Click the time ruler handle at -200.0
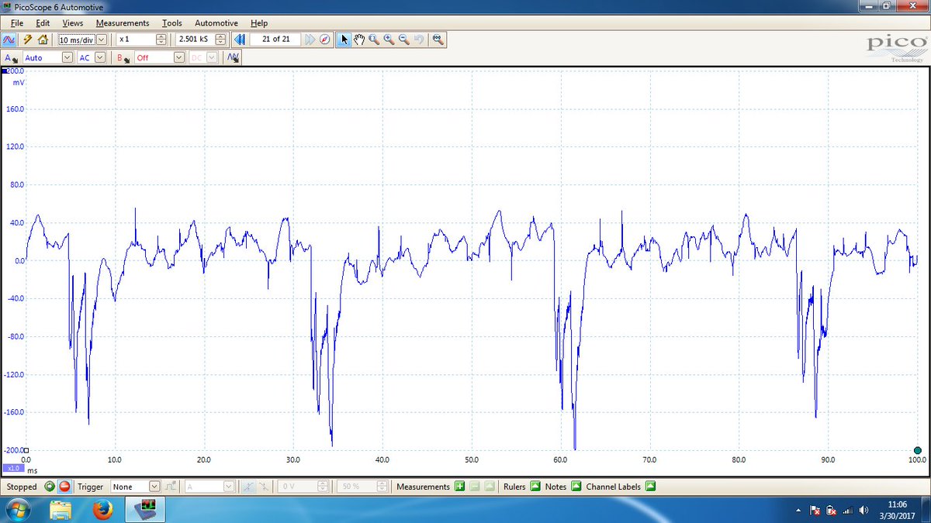This screenshot has height=523, width=931. coord(26,450)
